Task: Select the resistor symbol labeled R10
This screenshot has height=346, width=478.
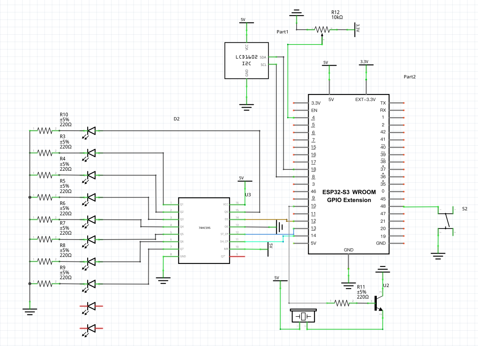Action: (x=45, y=131)
